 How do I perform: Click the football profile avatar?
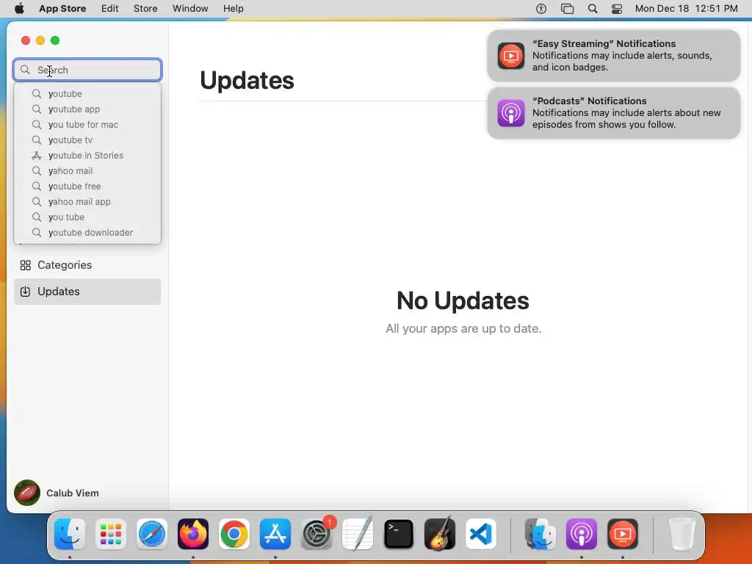pyautogui.click(x=27, y=493)
